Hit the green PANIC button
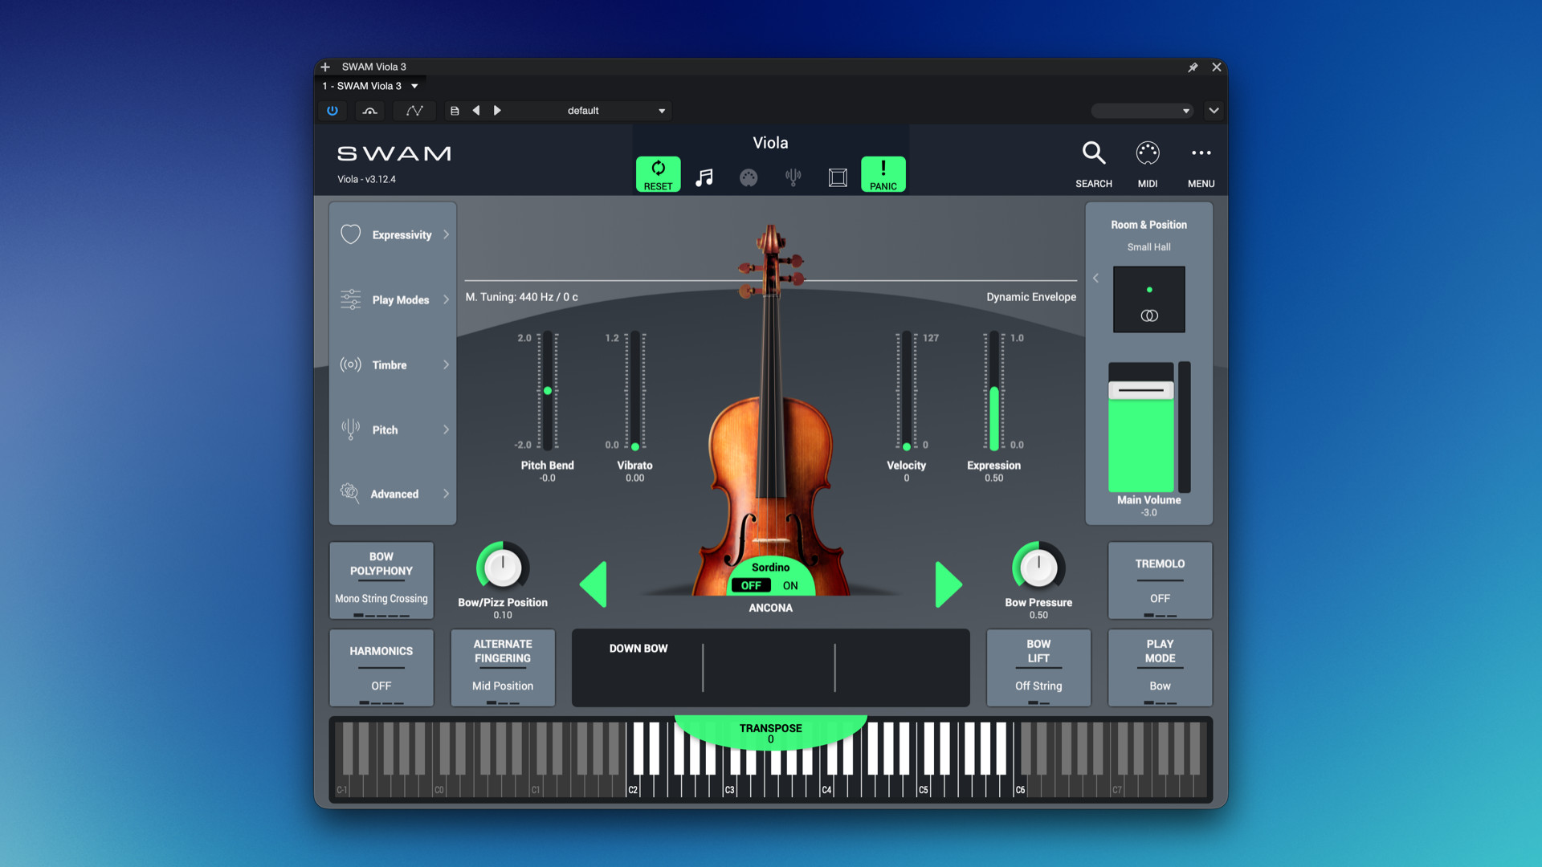 (x=883, y=174)
